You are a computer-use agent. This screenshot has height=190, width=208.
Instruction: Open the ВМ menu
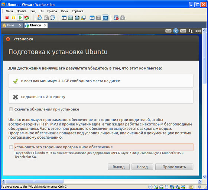42,11
